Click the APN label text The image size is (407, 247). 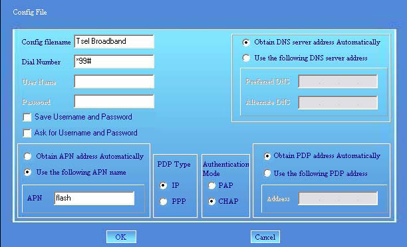(35, 198)
